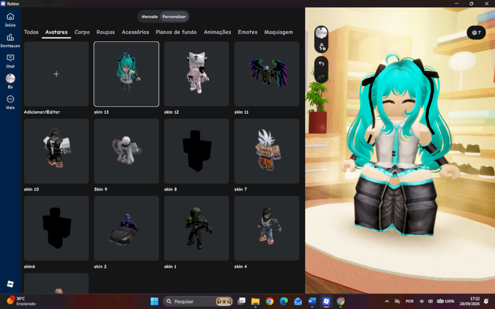Select the skin 2 car avatar
This screenshot has width=495, height=309.
126,228
